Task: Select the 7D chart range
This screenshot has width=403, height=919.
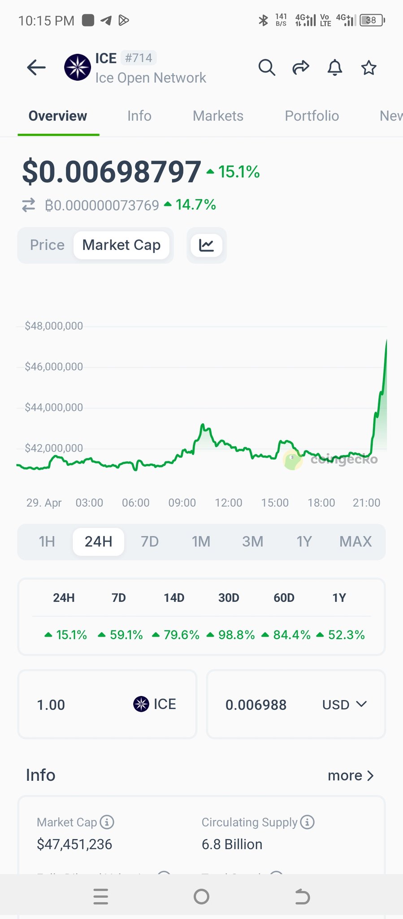Action: coord(150,542)
